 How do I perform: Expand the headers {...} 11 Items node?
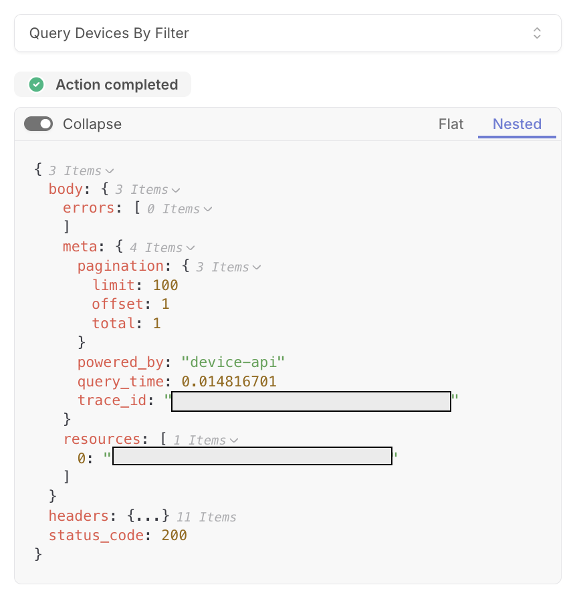click(x=148, y=516)
